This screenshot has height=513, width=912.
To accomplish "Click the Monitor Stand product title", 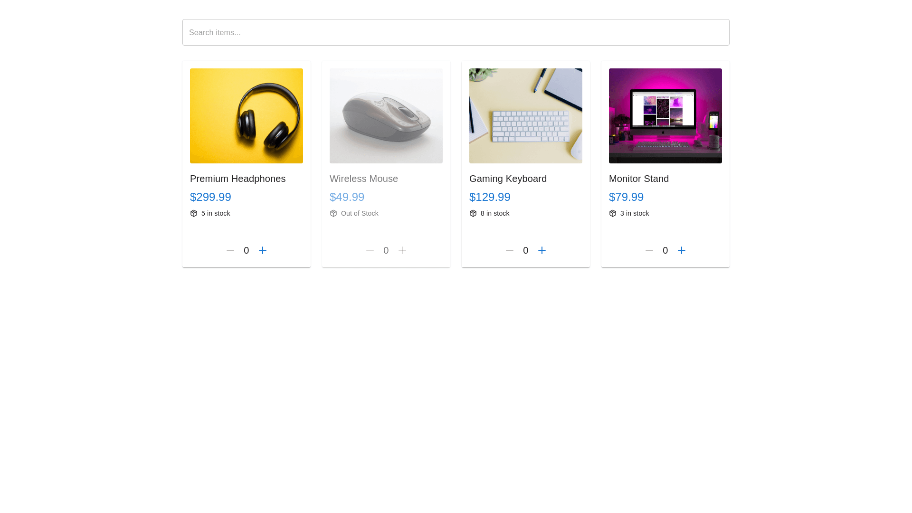I will pyautogui.click(x=638, y=179).
